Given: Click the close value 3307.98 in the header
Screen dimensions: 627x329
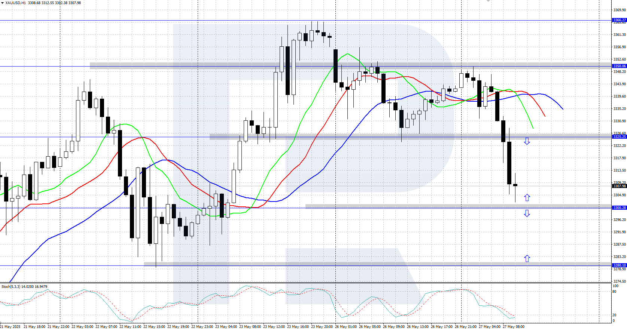Looking at the screenshot, I should coord(74,3).
